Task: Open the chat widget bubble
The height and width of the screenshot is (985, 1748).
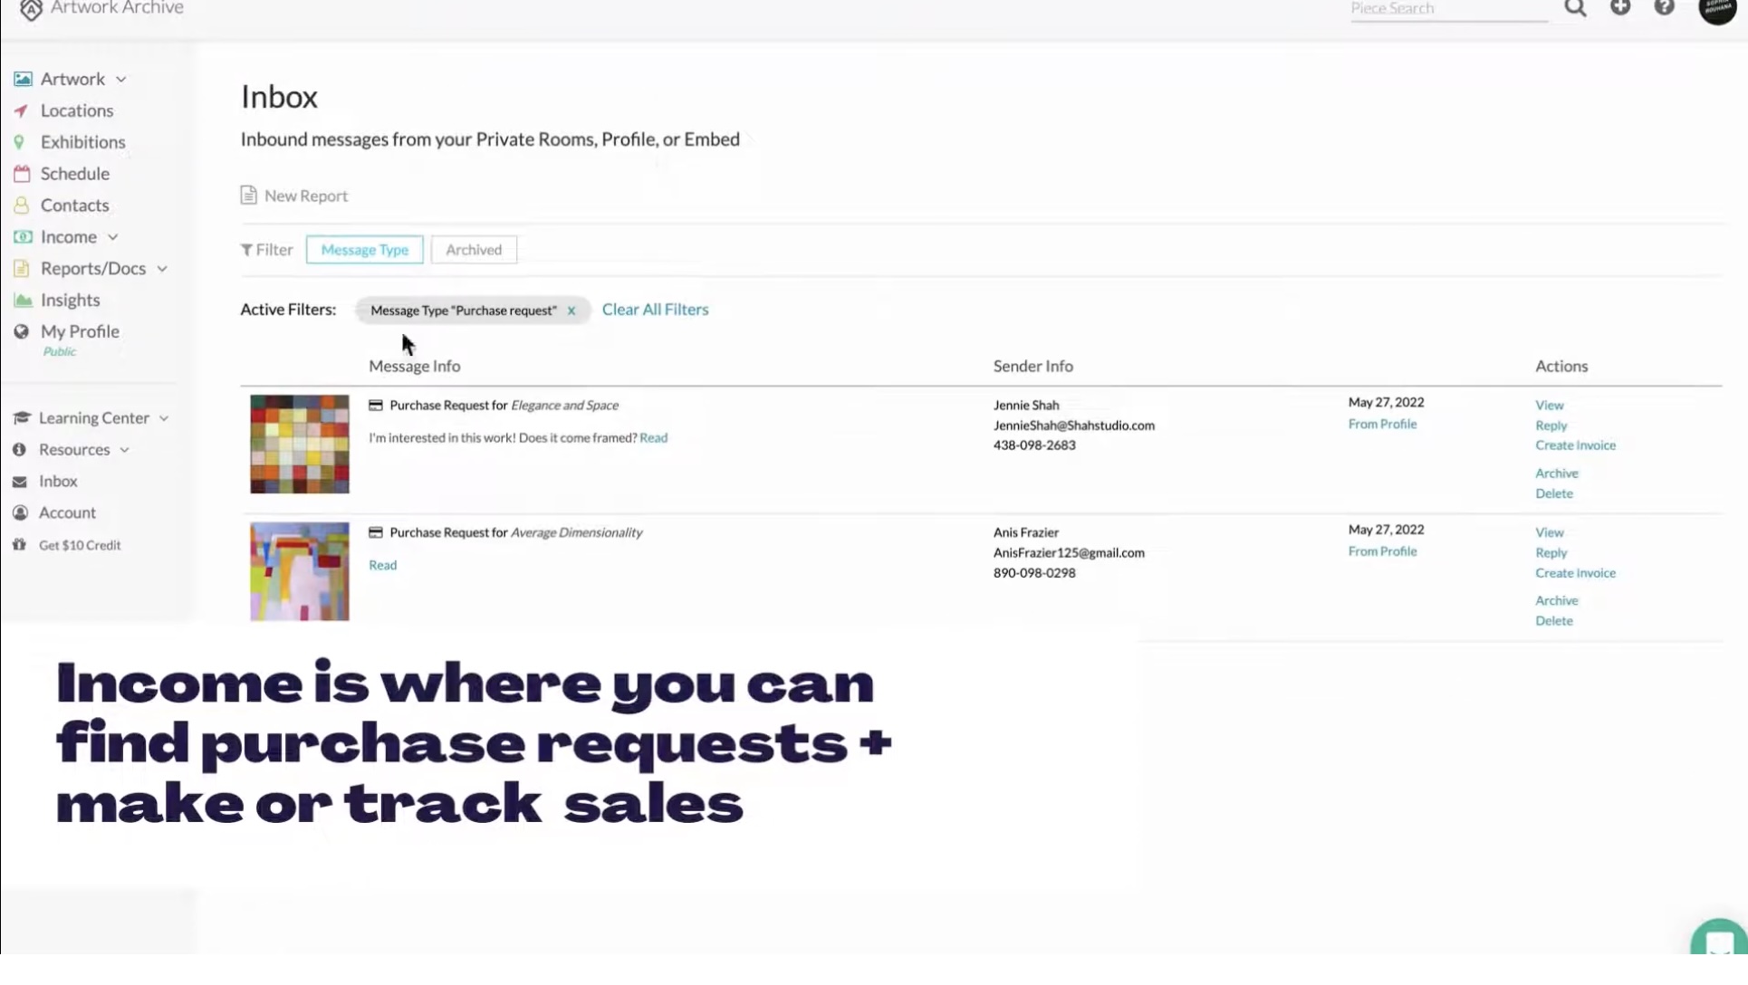Action: [x=1718, y=938]
